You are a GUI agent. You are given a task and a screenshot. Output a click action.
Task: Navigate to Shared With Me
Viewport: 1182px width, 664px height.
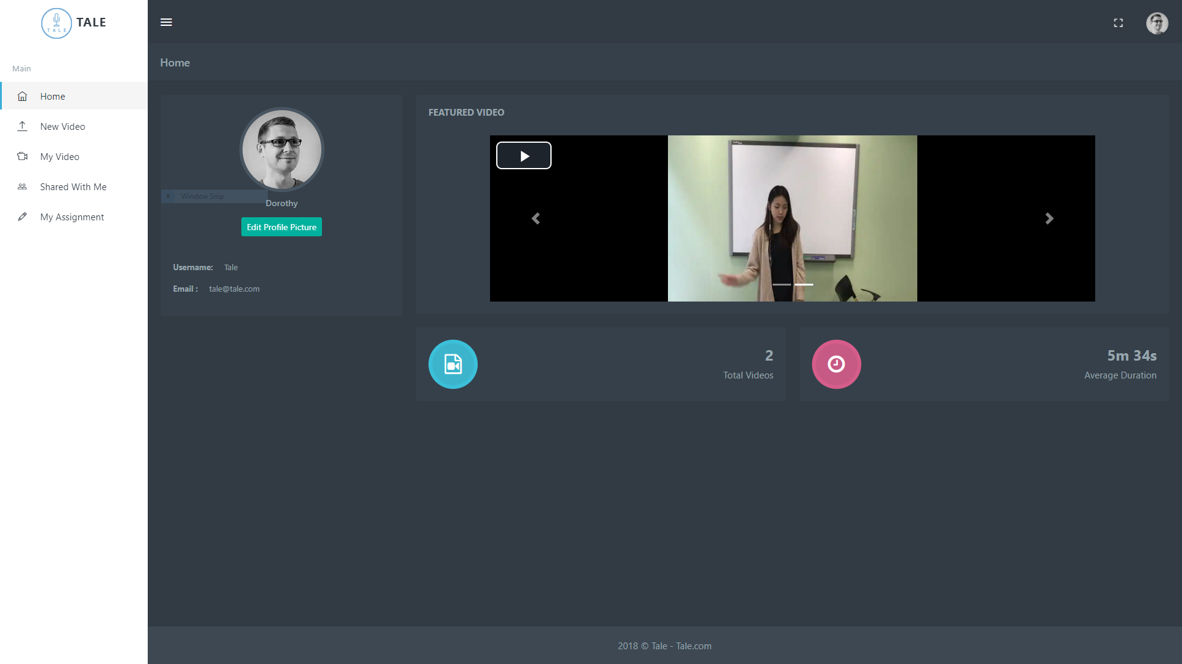coord(73,186)
